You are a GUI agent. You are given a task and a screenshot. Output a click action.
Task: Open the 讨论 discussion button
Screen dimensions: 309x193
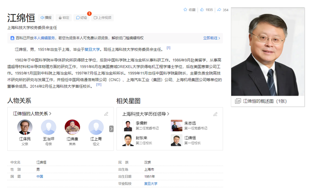click(x=82, y=18)
